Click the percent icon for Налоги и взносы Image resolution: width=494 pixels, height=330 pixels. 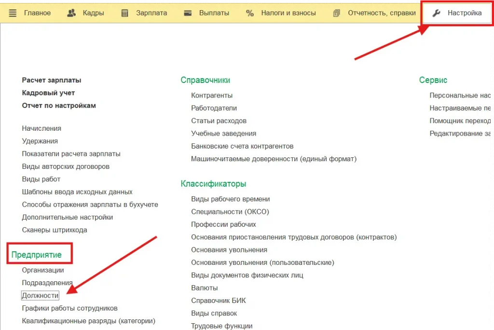[250, 13]
